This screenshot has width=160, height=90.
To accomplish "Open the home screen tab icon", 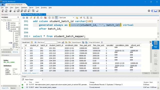I will [x=2, y=4].
